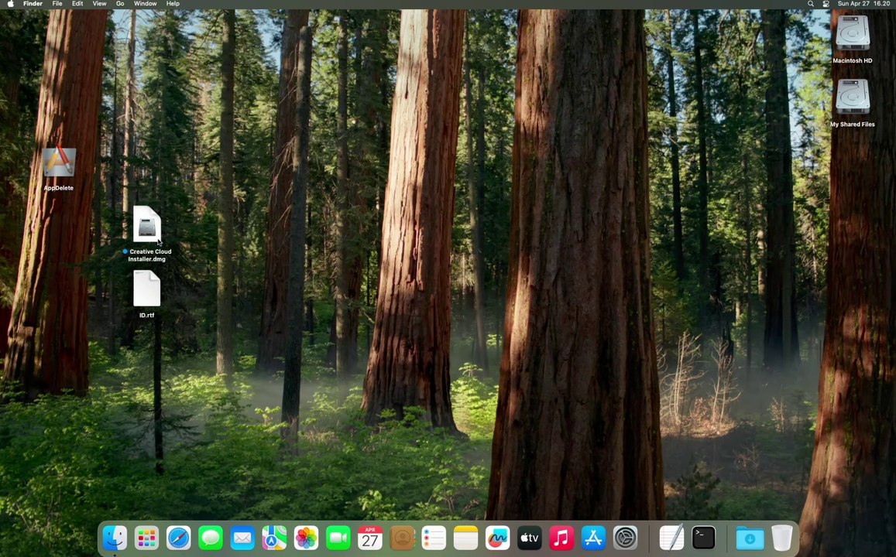The height and width of the screenshot is (557, 896).
Task: Open the Finder menu
Action: 33,3
